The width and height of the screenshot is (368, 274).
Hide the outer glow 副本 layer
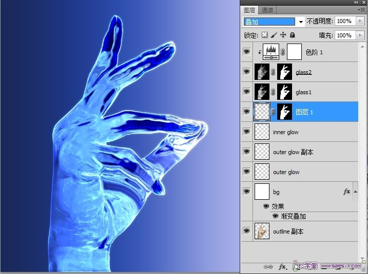click(x=246, y=151)
